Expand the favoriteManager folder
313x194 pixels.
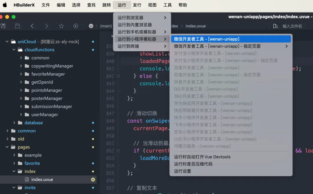pos(21,74)
